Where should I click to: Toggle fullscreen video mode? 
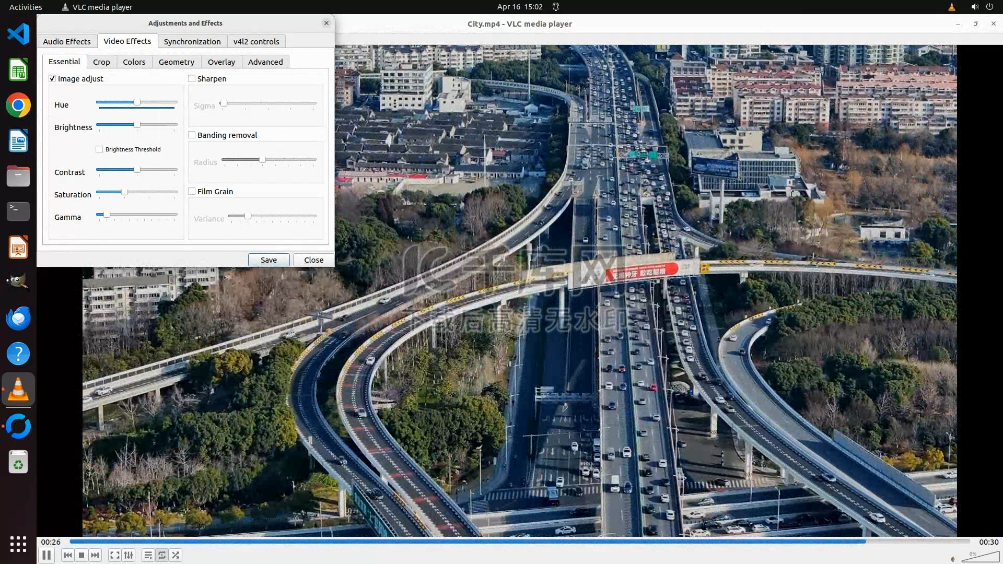115,555
